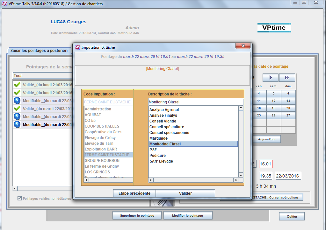Screen dimensions: 326x230
Task: Open the Tous filter dropdown
Action: coord(41,76)
